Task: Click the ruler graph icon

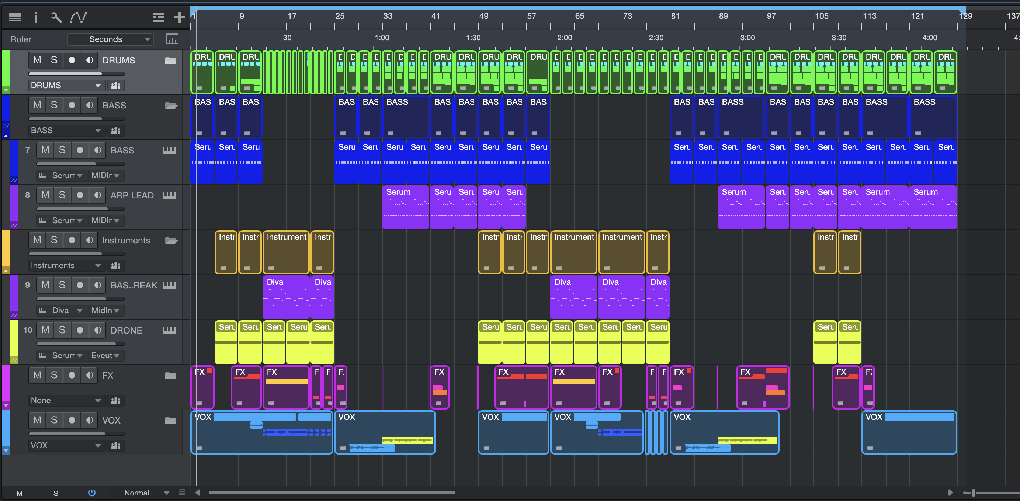Action: click(172, 39)
